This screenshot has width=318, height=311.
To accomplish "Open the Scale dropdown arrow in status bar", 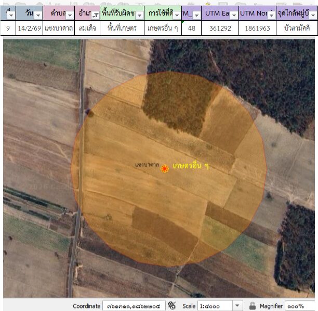I will click(x=237, y=306).
